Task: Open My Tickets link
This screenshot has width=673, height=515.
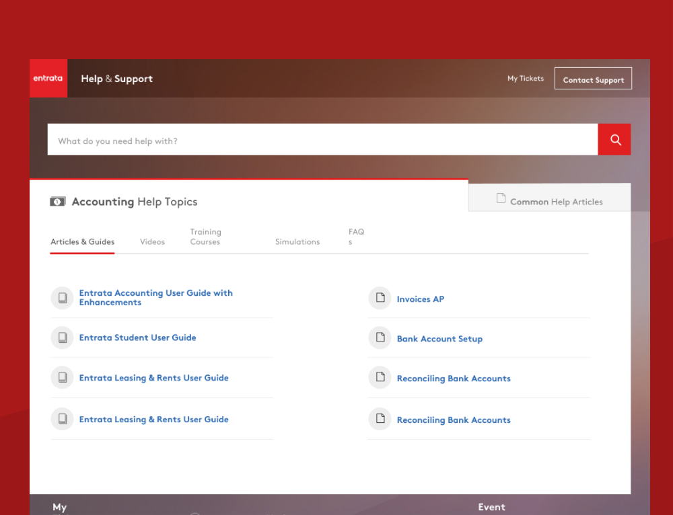Action: pyautogui.click(x=526, y=79)
